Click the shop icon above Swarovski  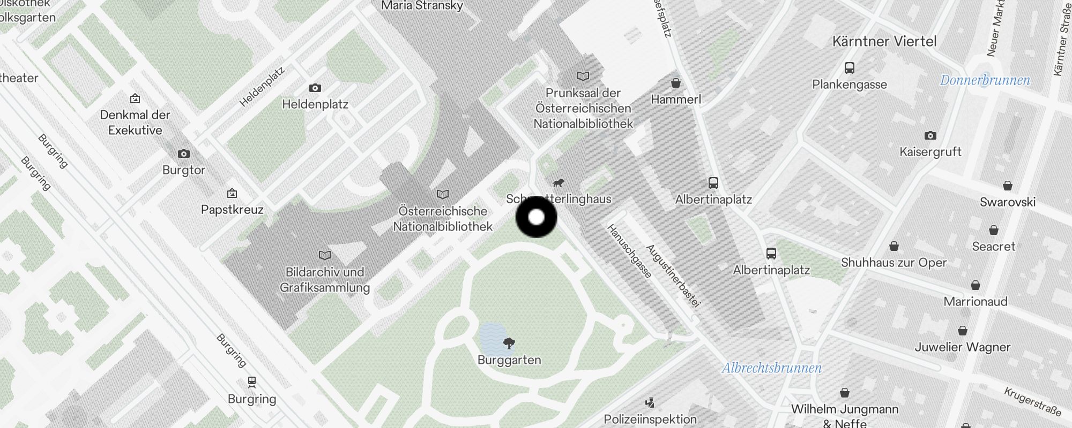[1008, 186]
